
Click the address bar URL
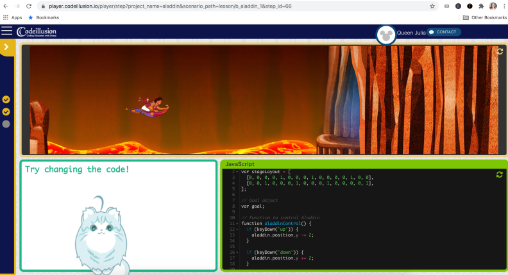pos(170,6)
